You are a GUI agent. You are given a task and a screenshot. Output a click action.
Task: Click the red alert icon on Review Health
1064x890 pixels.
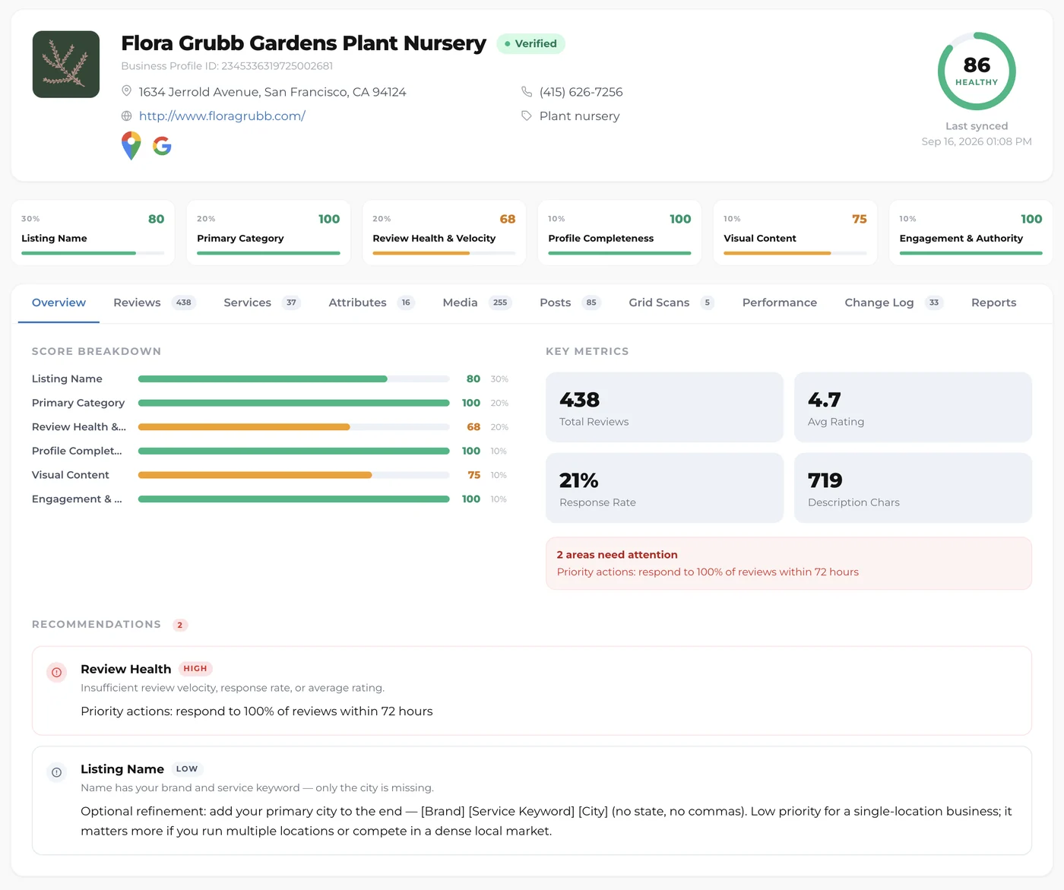tap(57, 672)
